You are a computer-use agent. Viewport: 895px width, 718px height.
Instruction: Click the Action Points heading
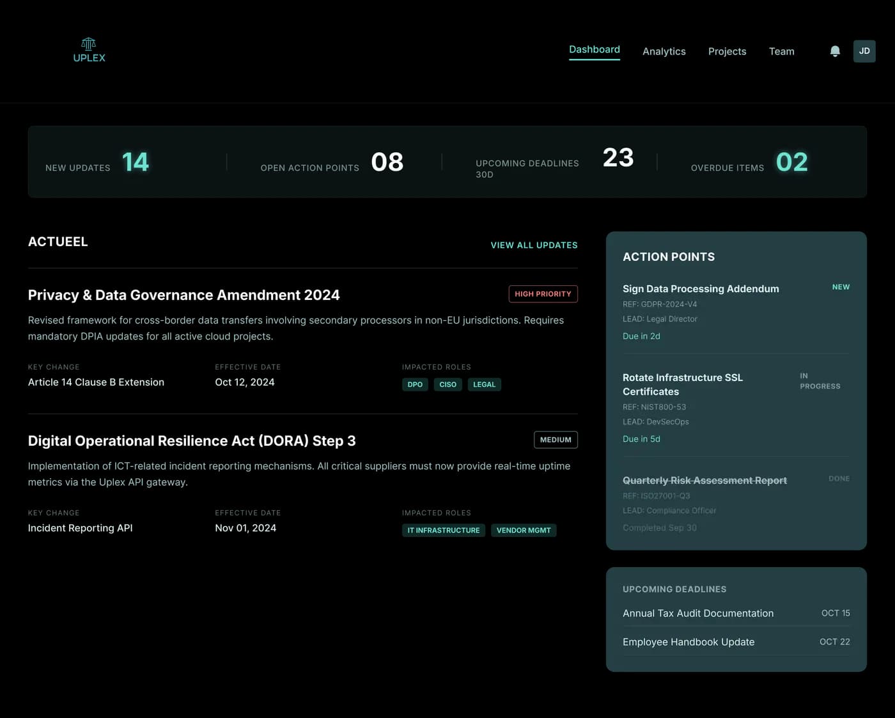tap(669, 257)
